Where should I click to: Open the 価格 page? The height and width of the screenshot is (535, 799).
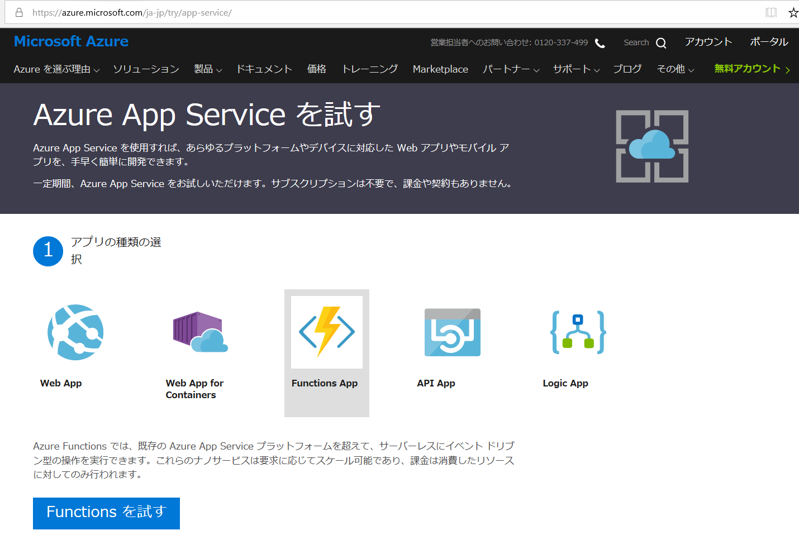click(x=317, y=69)
